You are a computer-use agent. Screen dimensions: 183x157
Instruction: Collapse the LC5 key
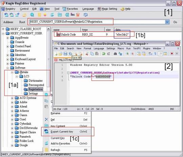(17, 77)
